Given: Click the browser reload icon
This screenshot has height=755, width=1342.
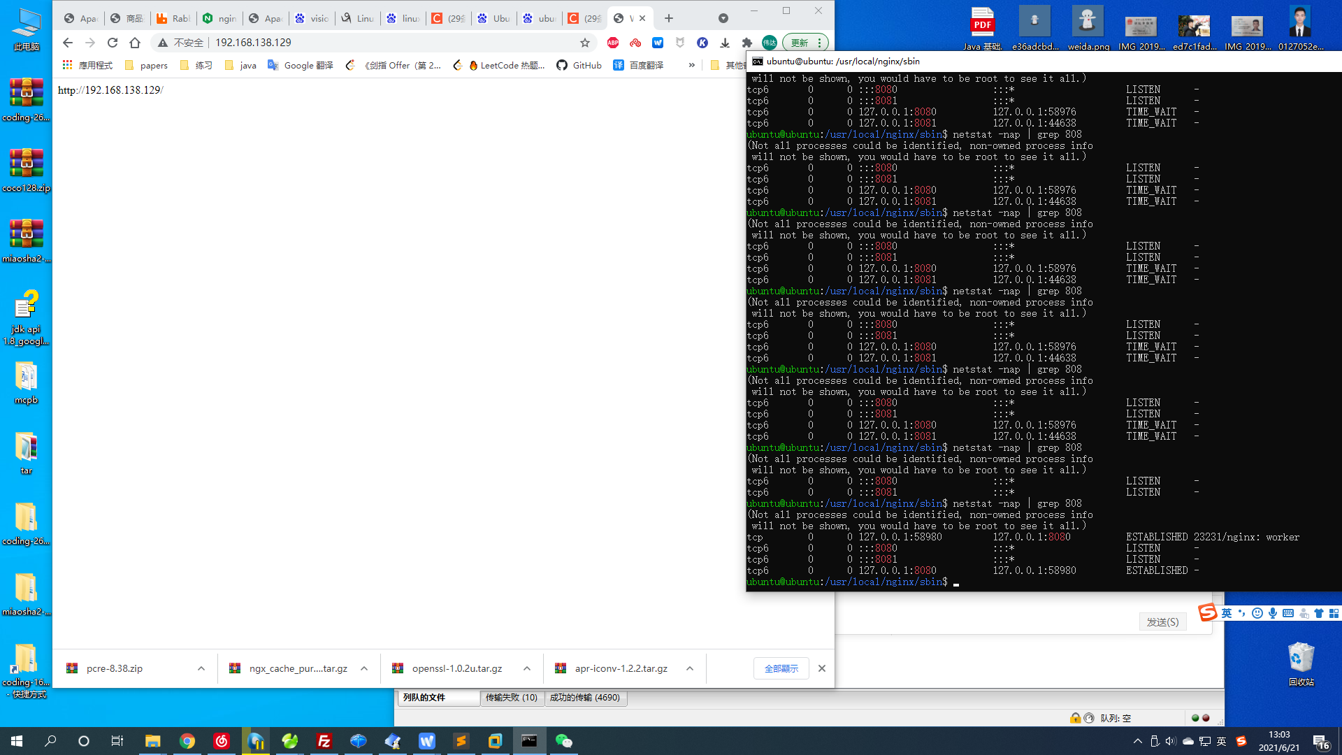Looking at the screenshot, I should click(113, 43).
